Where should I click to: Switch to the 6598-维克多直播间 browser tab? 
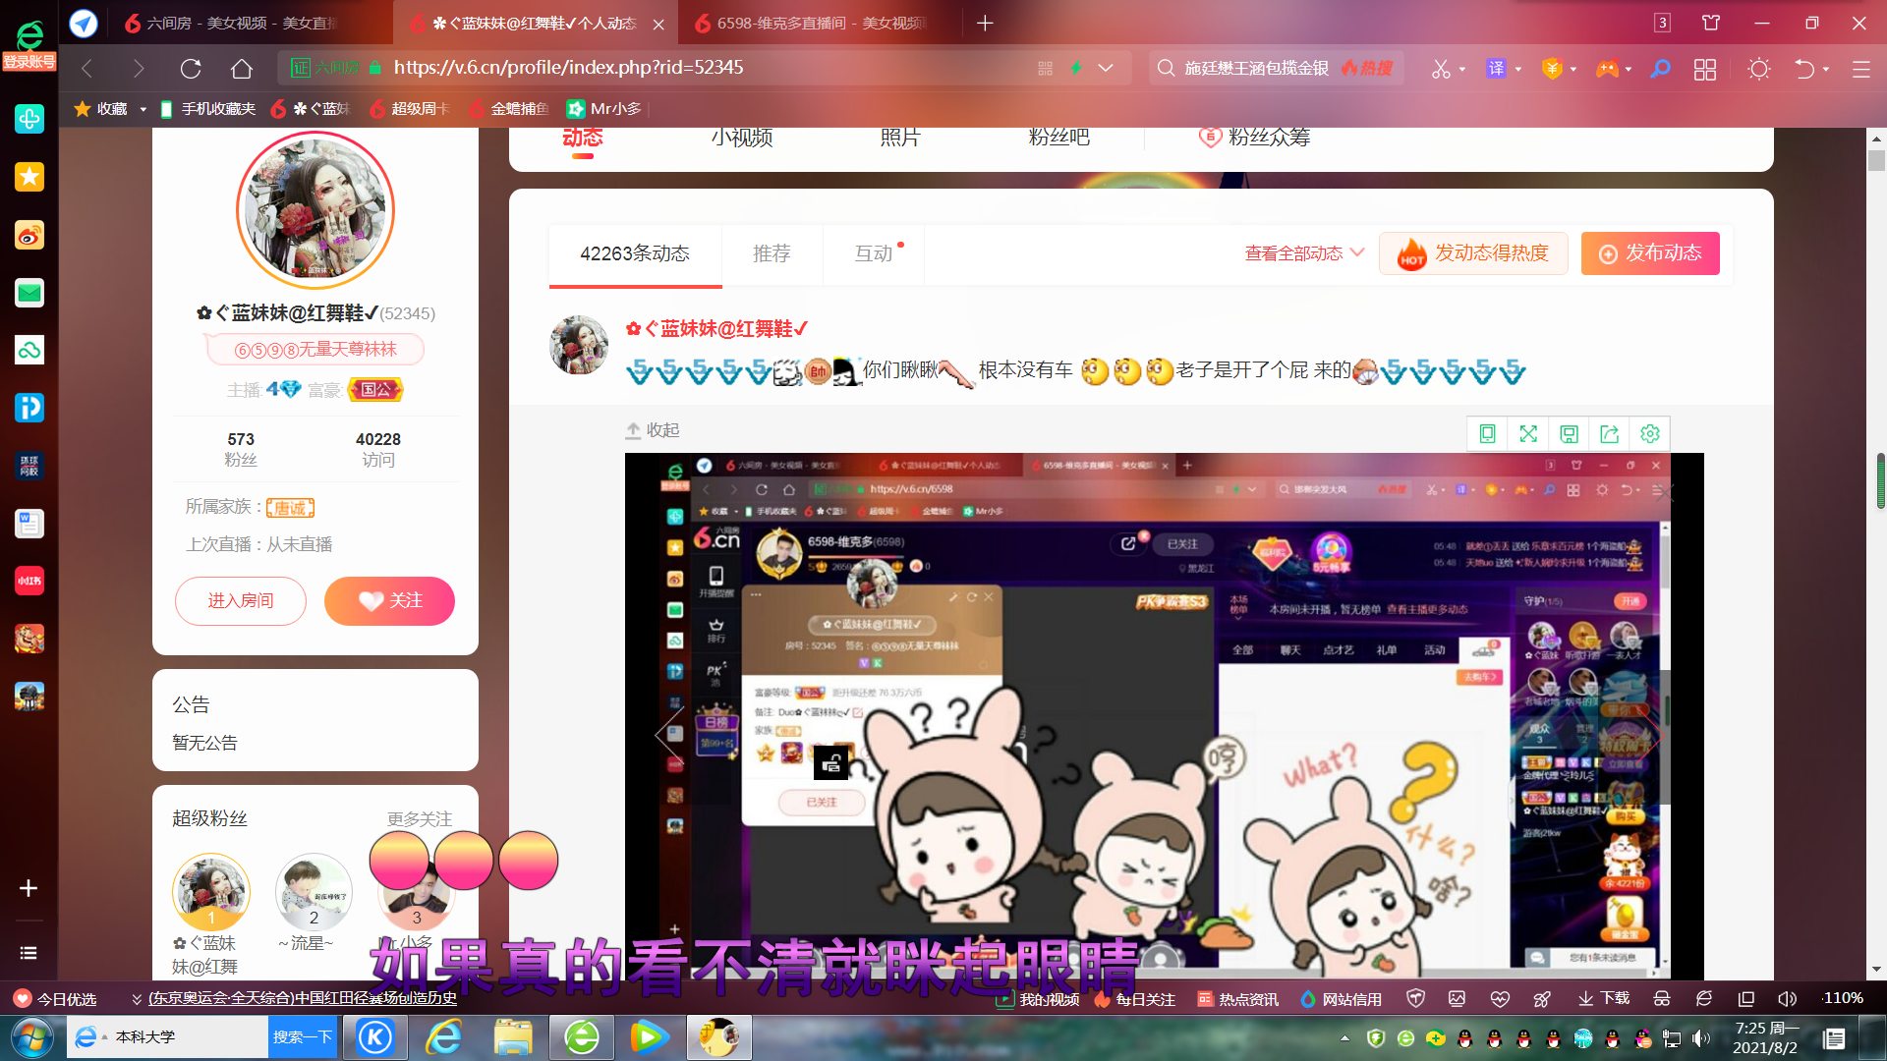812,23
